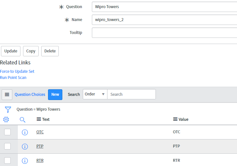The image size is (237, 166).
Task: Open Value column options menu icon
Action: tap(175, 119)
